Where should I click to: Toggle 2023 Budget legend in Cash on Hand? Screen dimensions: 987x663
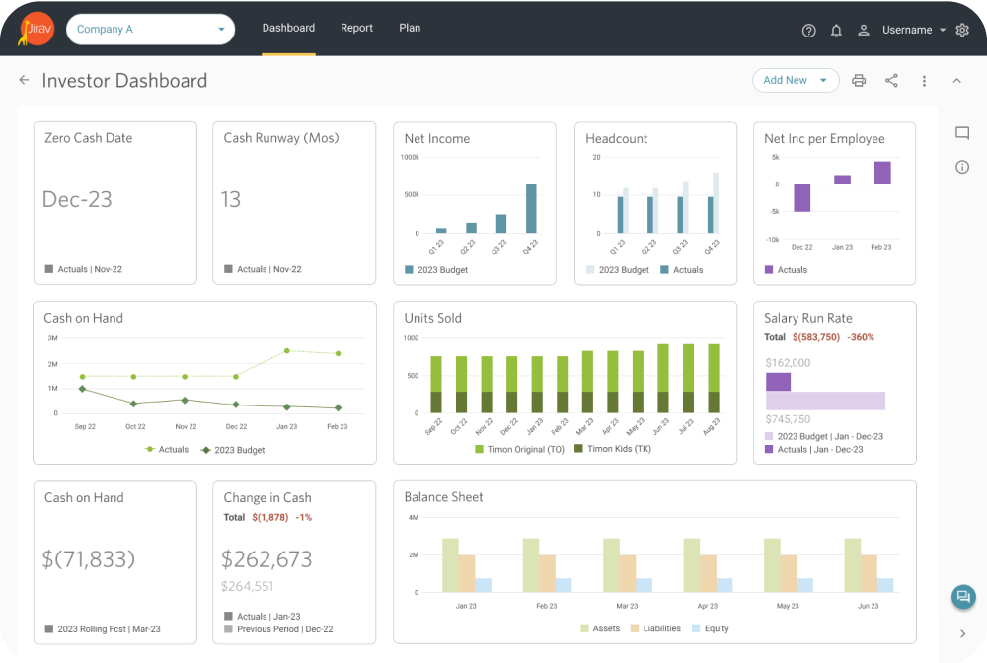(x=206, y=450)
